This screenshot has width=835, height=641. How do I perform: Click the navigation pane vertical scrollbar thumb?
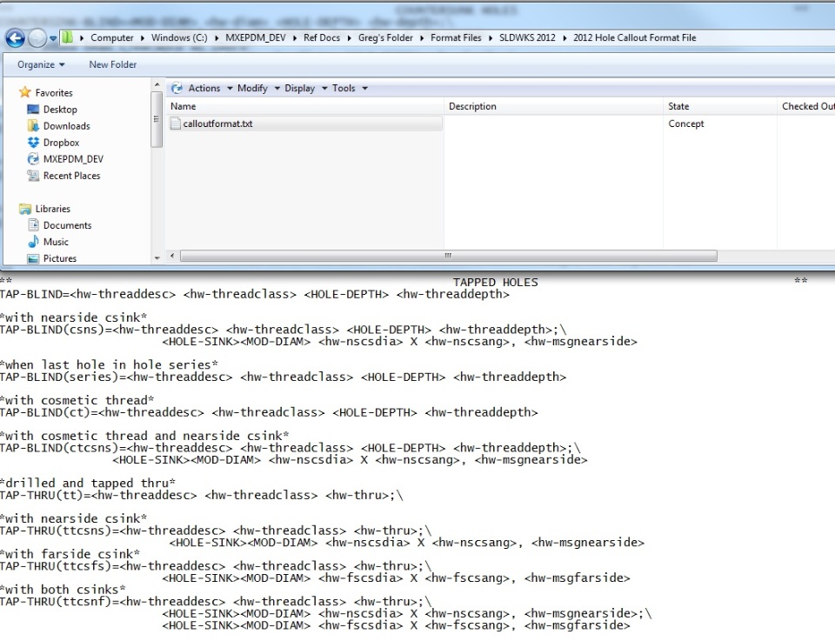pos(156,119)
